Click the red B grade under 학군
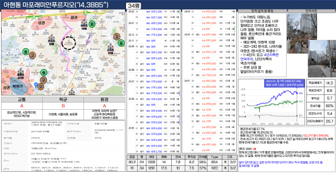 63,106
